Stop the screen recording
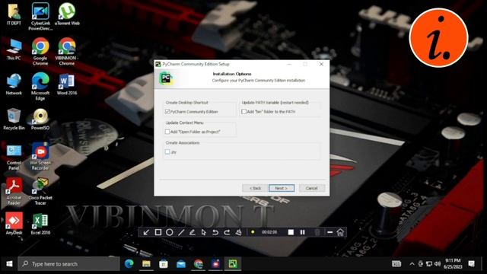This screenshot has height=274, width=487. [291, 232]
